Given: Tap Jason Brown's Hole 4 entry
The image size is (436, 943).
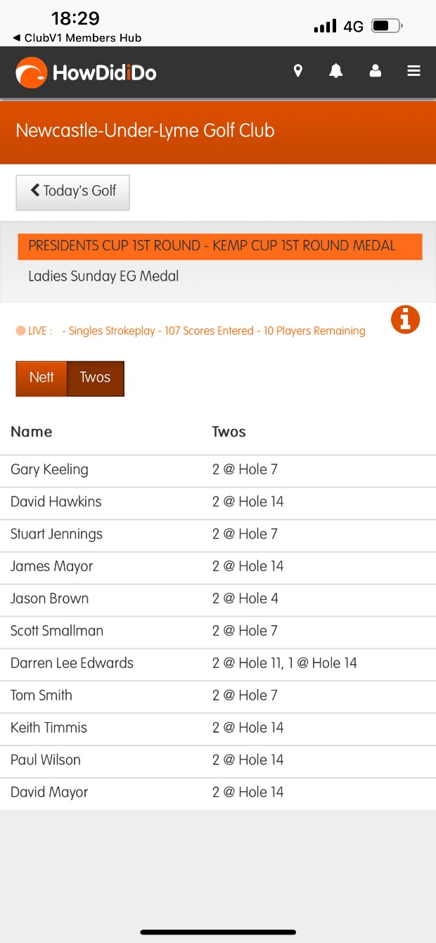Looking at the screenshot, I should click(x=245, y=598).
